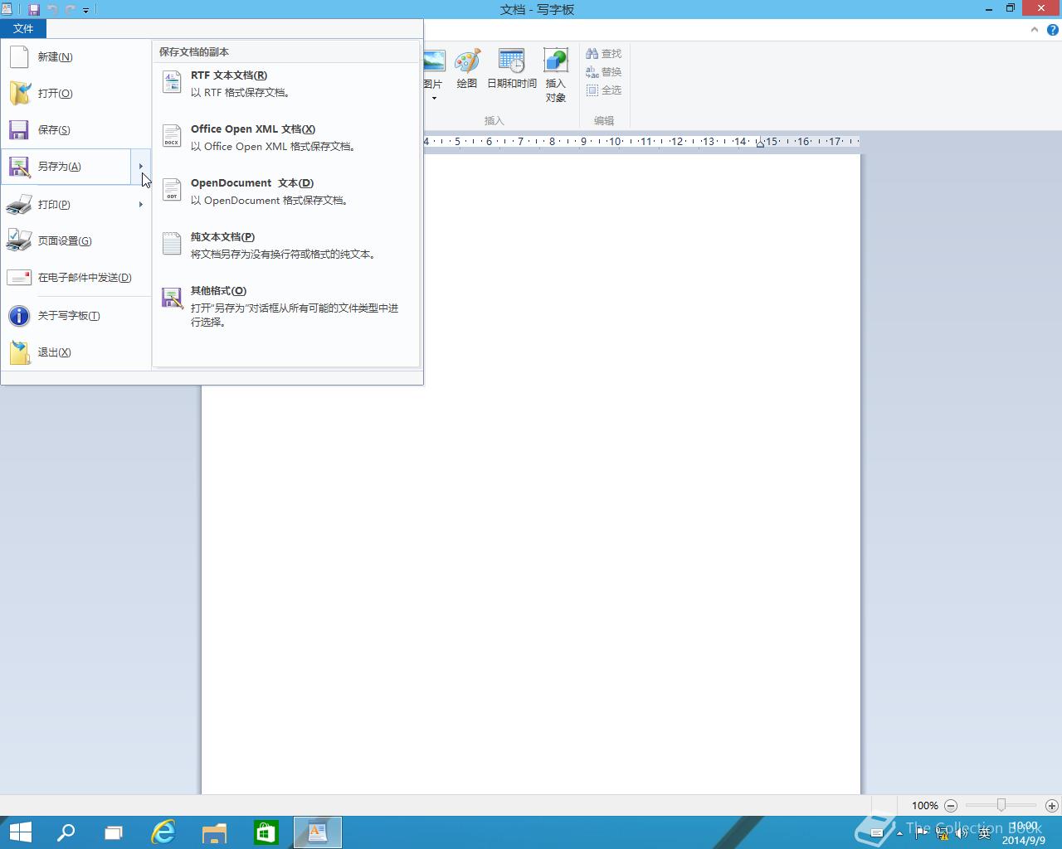Click the OpenDocument odt icon

point(172,190)
